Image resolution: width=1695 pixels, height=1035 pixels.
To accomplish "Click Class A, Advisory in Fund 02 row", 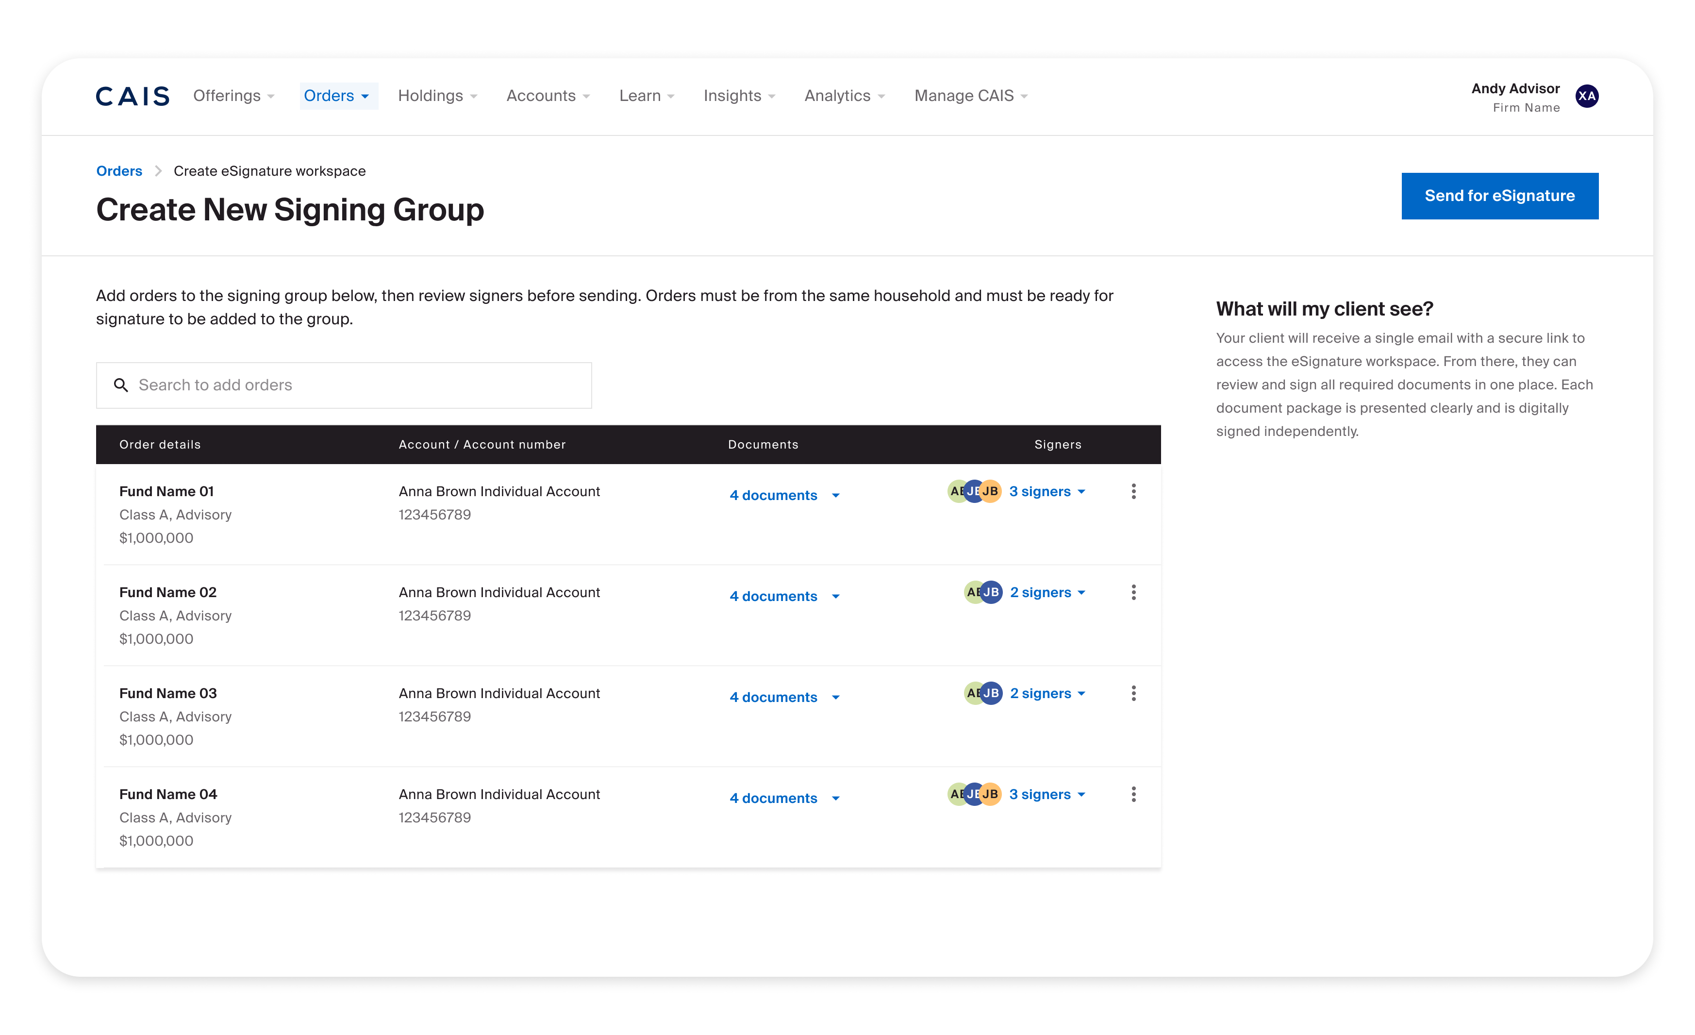I will 175,616.
